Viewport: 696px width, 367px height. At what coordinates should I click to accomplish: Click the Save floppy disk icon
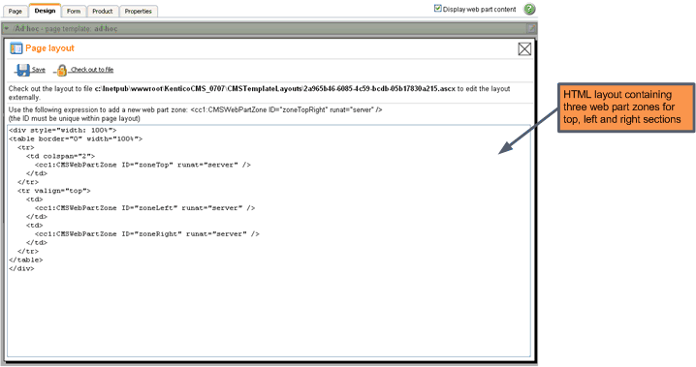tap(22, 70)
